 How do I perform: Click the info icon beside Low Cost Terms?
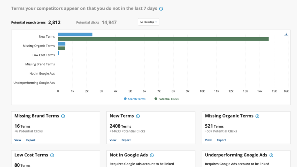pos(52,155)
